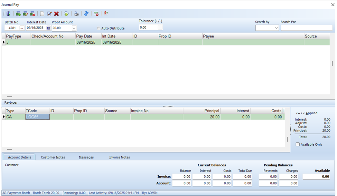The image size is (337, 196).
Task: Open the Invoice Notes tab
Action: pos(120,157)
